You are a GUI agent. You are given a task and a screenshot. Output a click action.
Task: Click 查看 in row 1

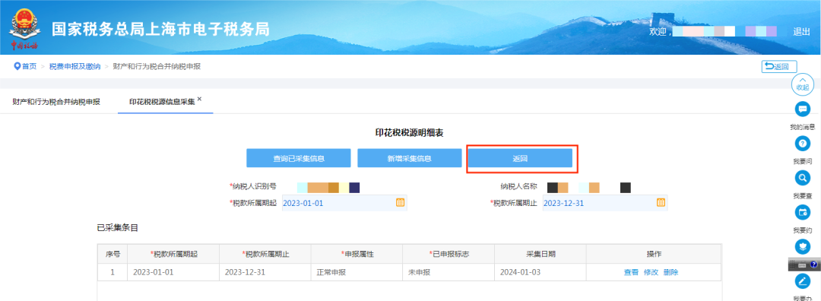coord(631,272)
